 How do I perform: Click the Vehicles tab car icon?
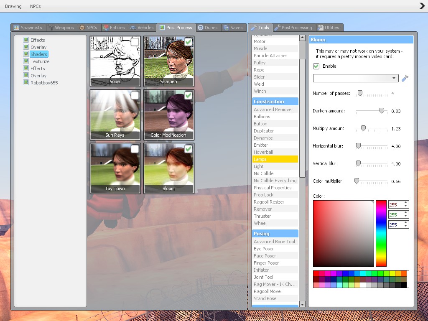[133, 28]
